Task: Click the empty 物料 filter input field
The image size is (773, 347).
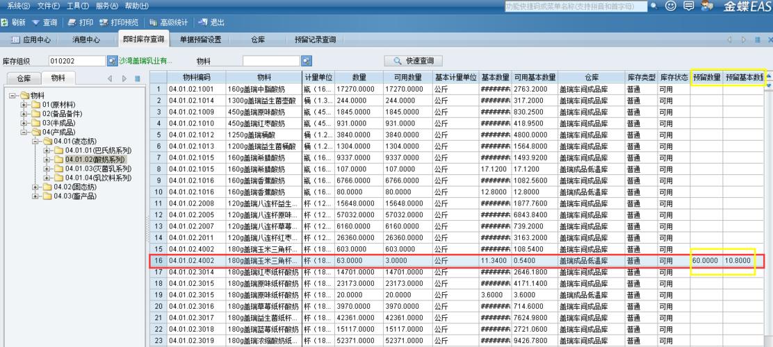Action: [272, 61]
